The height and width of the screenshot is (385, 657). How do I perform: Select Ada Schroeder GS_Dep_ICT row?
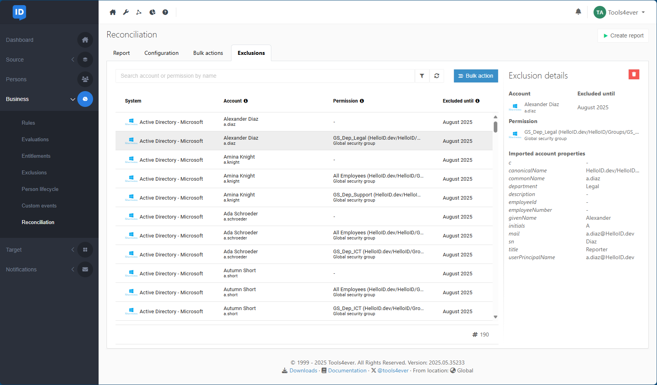pos(304,254)
